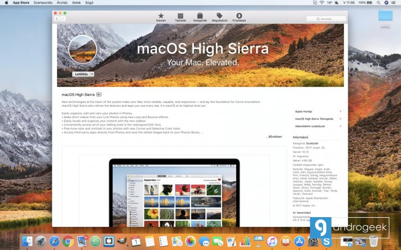Open Maps from the Dock
This screenshot has height=250, width=401.
pyautogui.click(x=177, y=241)
